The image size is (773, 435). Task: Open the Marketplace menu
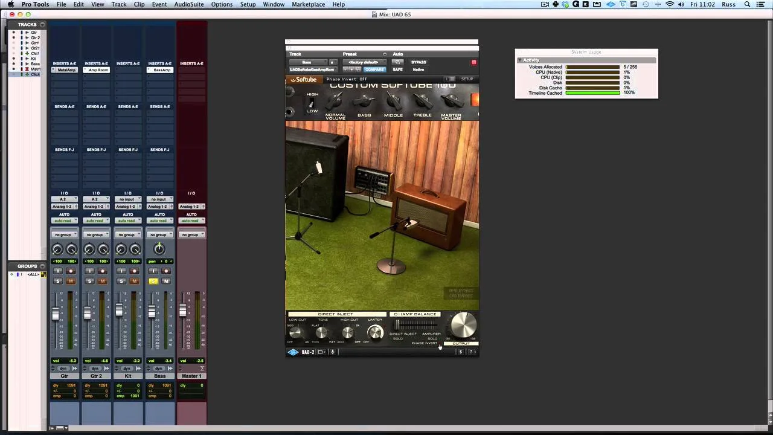point(308,4)
